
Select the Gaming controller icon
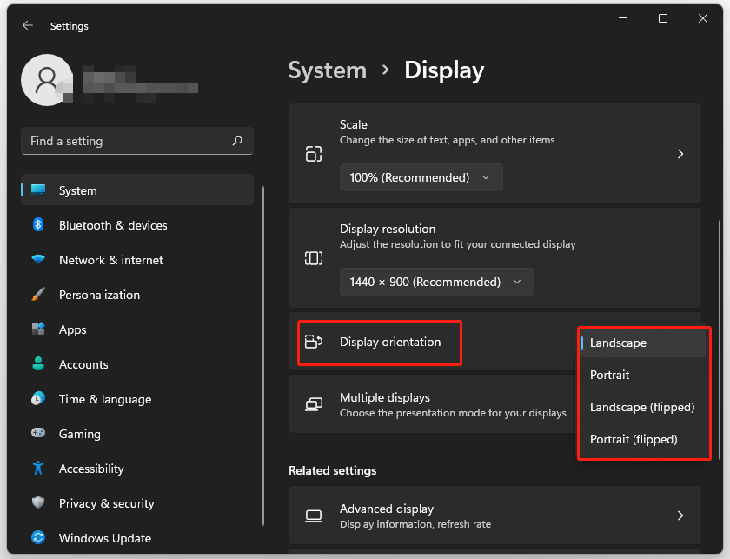pos(38,434)
